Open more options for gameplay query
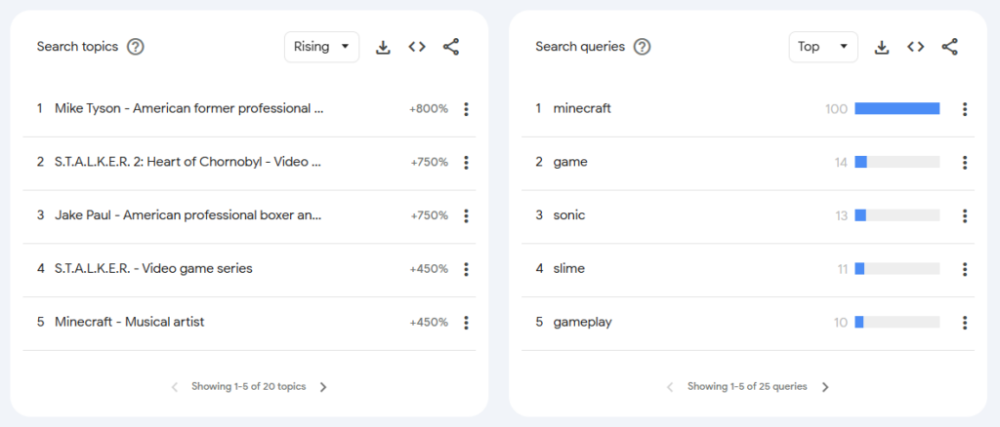The height and width of the screenshot is (427, 1000). [x=965, y=323]
